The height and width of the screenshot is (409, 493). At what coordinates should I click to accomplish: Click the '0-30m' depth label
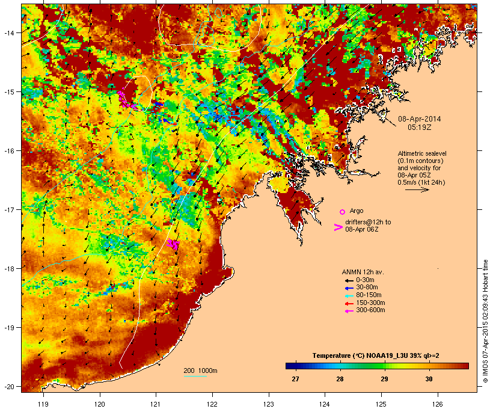(x=365, y=280)
